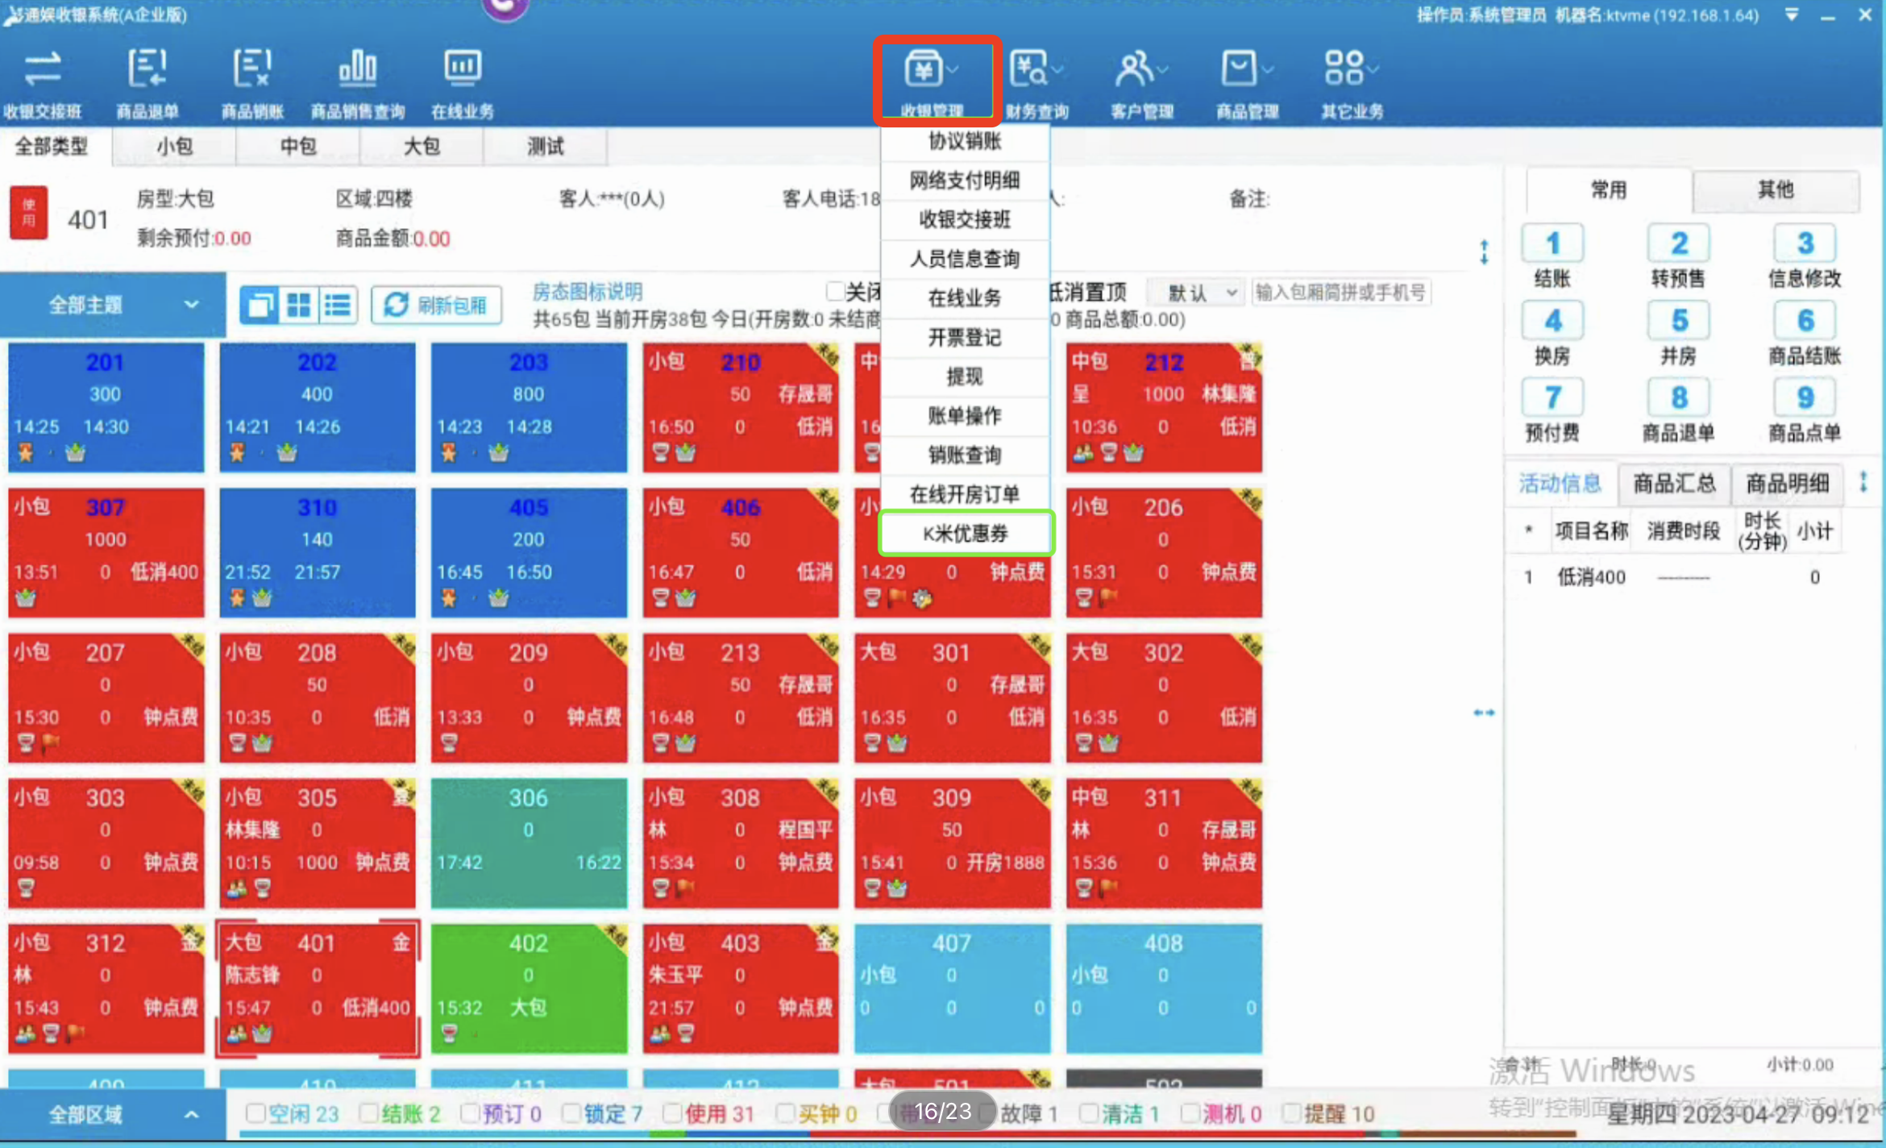
Task: Open the 其它业务 toolbar icon
Action: tap(1352, 83)
